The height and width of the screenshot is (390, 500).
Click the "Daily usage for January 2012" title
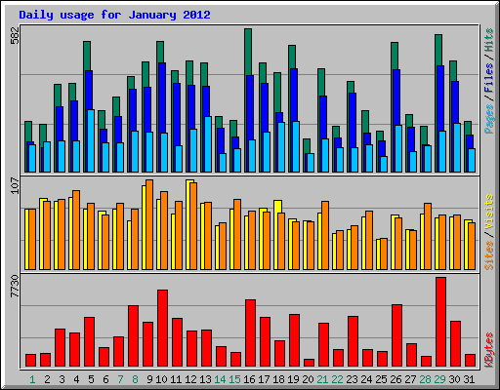pos(114,15)
